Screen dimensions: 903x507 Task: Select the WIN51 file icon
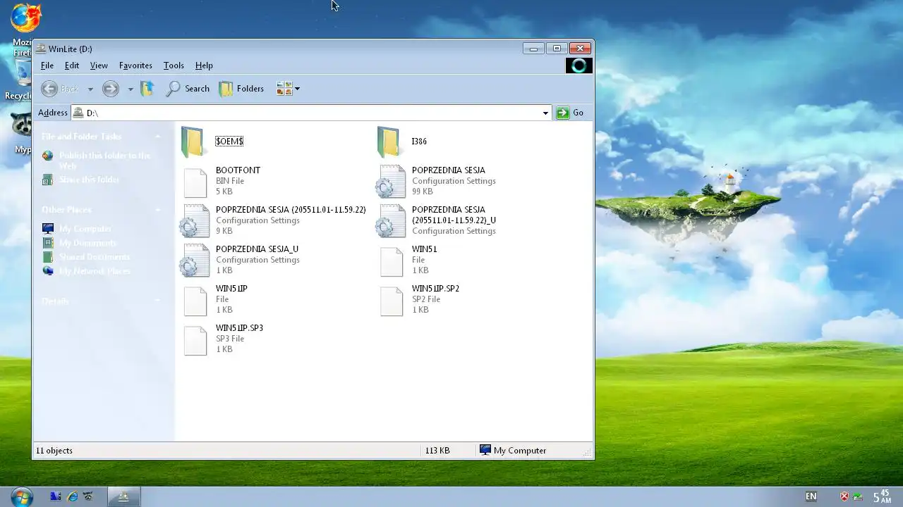tap(392, 261)
